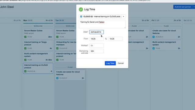Click the description field with Training for Sarah

point(102,24)
